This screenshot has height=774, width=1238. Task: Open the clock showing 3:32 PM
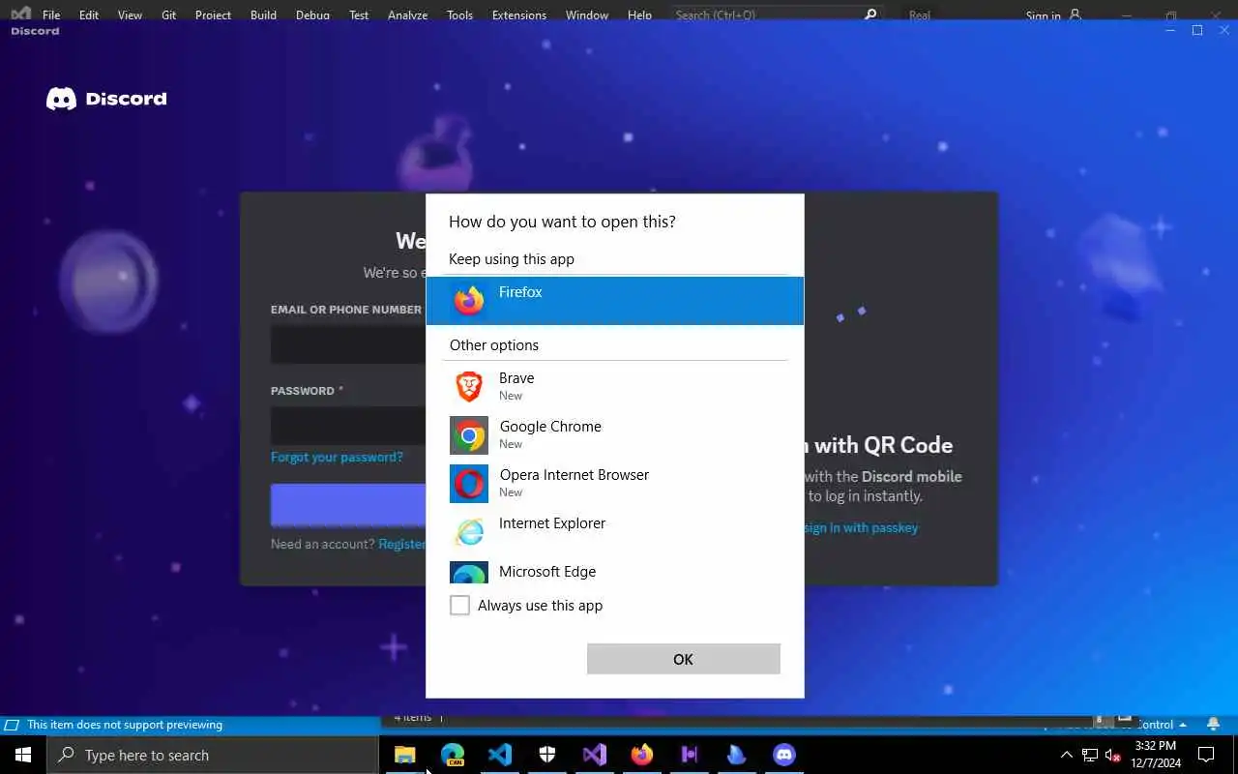[x=1156, y=755]
